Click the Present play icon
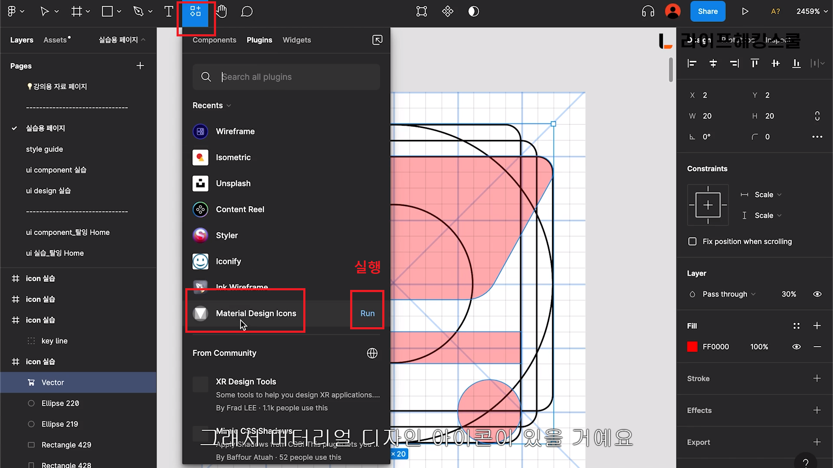Viewport: 833px width, 468px height. tap(745, 12)
